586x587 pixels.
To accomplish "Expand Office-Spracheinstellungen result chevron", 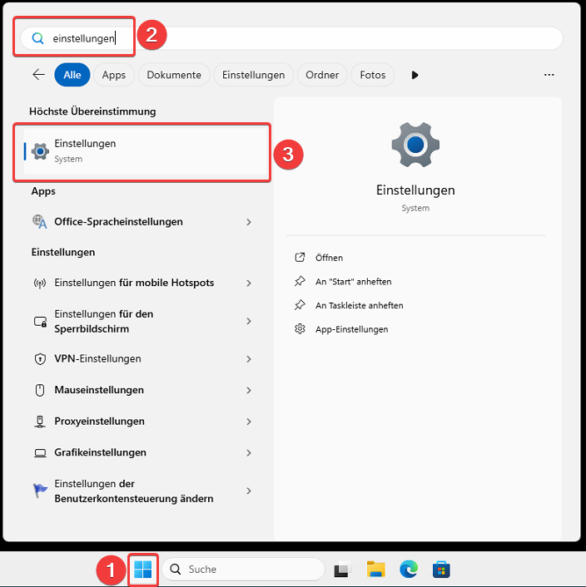I will pos(249,222).
